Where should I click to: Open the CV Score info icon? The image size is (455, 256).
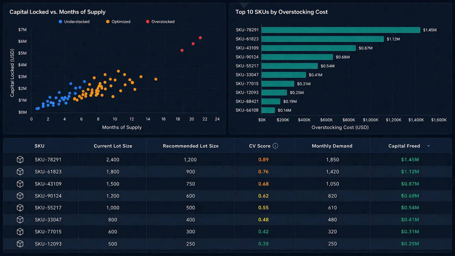tap(275, 146)
